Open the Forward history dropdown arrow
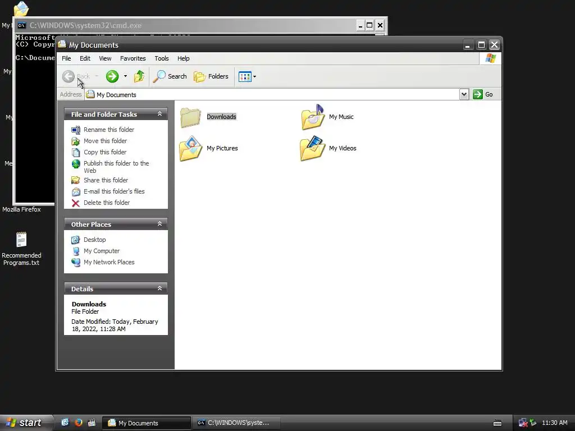This screenshot has width=575, height=431. (x=125, y=76)
